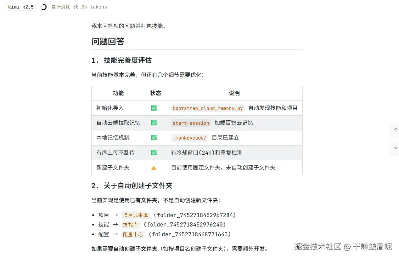The image size is (399, 258).
Task: Click the green check for 本地记忆机制
Action: (x=154, y=138)
